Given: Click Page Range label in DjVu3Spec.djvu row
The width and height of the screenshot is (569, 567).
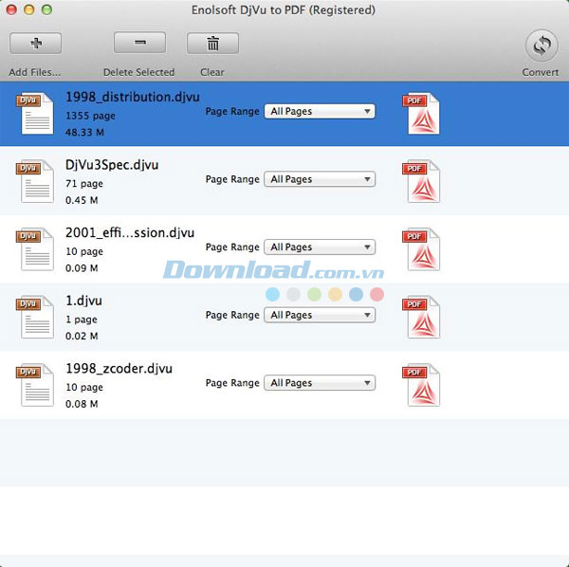Looking at the screenshot, I should tap(232, 179).
